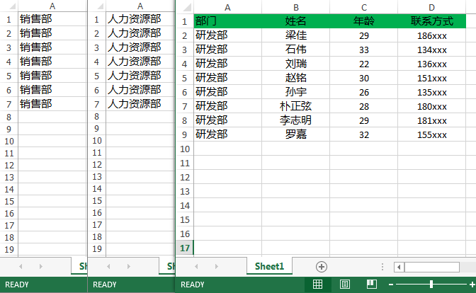Click 人力资源部 in row 7 of middle workbook

(x=140, y=104)
